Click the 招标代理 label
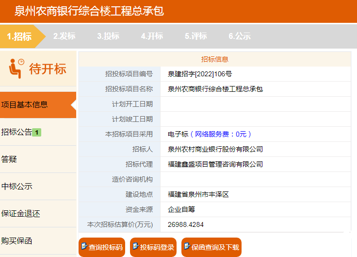 pyautogui.click(x=139, y=164)
